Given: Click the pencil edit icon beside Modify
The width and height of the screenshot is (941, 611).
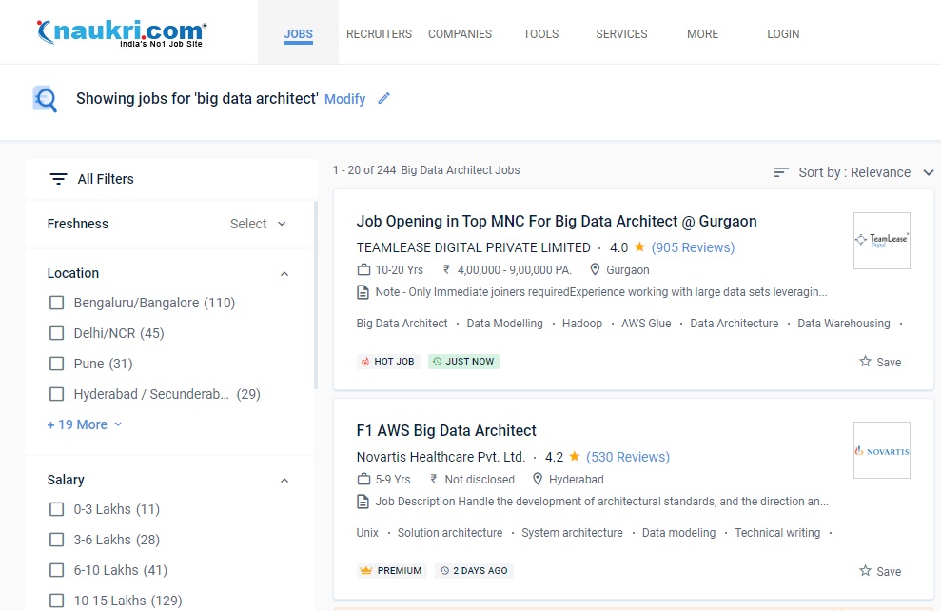Looking at the screenshot, I should (383, 98).
